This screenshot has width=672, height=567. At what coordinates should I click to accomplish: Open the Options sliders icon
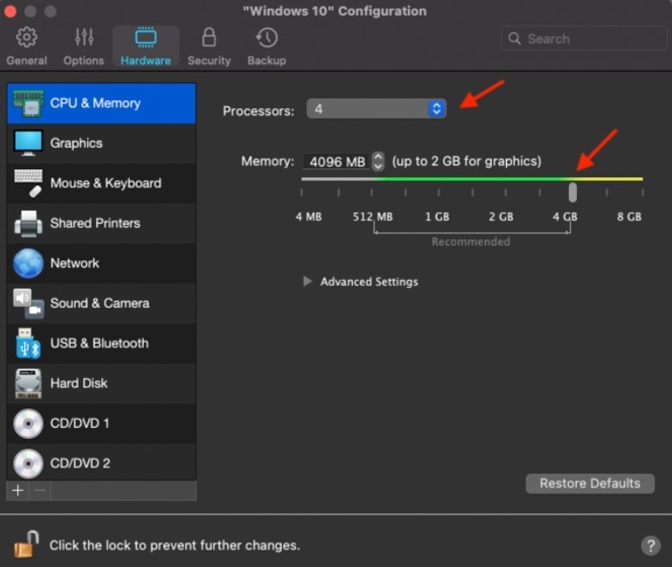coord(84,38)
